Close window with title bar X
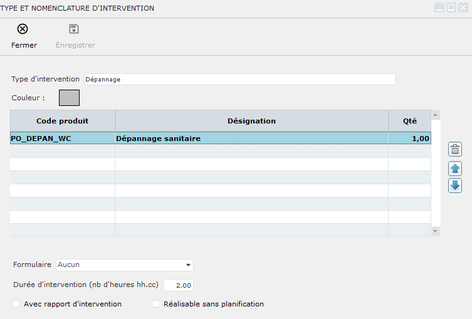The width and height of the screenshot is (472, 319). click(x=462, y=8)
